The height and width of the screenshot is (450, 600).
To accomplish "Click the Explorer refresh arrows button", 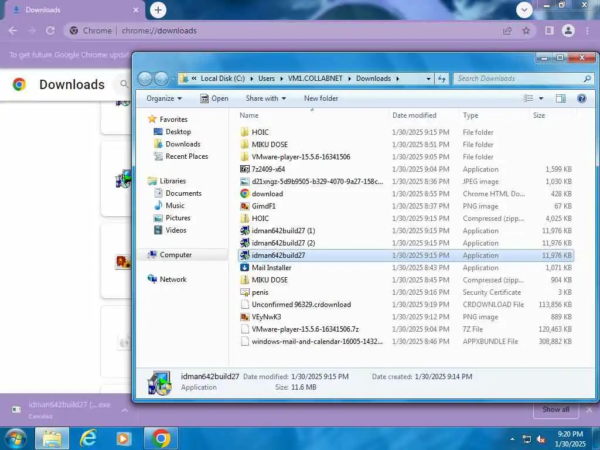I will 442,79.
